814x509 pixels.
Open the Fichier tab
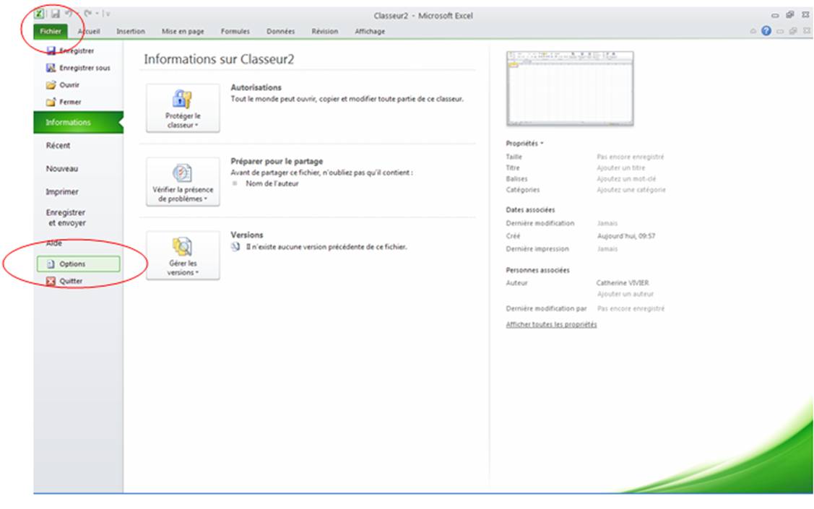(51, 31)
